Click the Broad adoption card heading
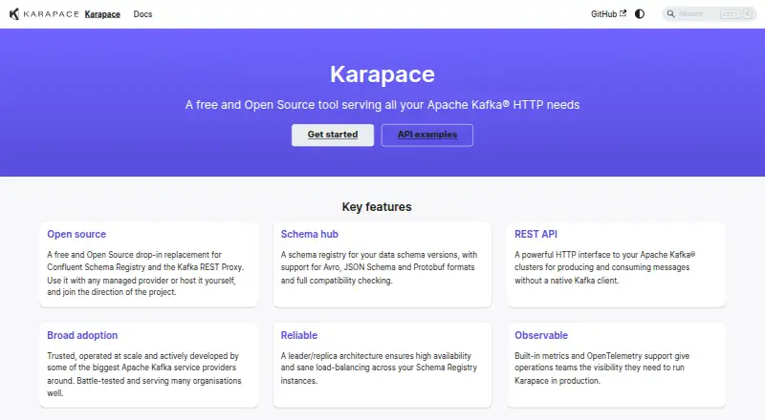This screenshot has height=420, width=765. click(82, 335)
